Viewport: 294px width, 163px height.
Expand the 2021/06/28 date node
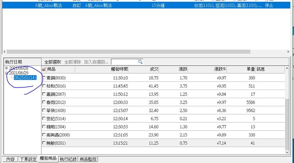point(6,68)
